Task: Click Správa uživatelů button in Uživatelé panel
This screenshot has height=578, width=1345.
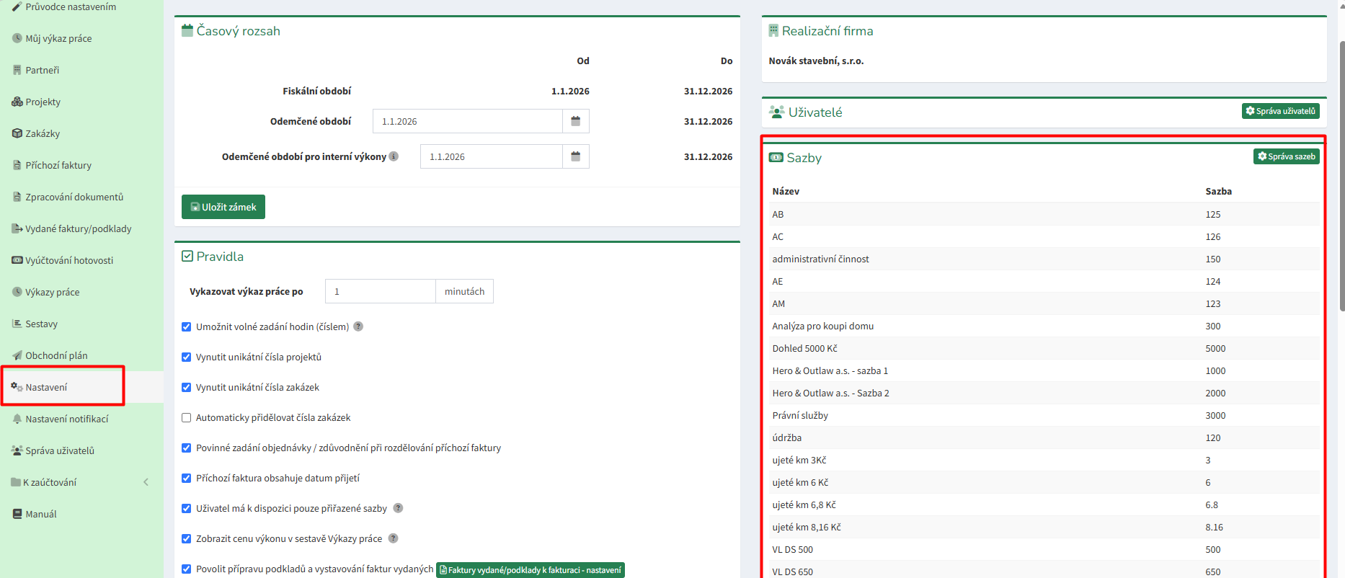Action: pyautogui.click(x=1281, y=111)
